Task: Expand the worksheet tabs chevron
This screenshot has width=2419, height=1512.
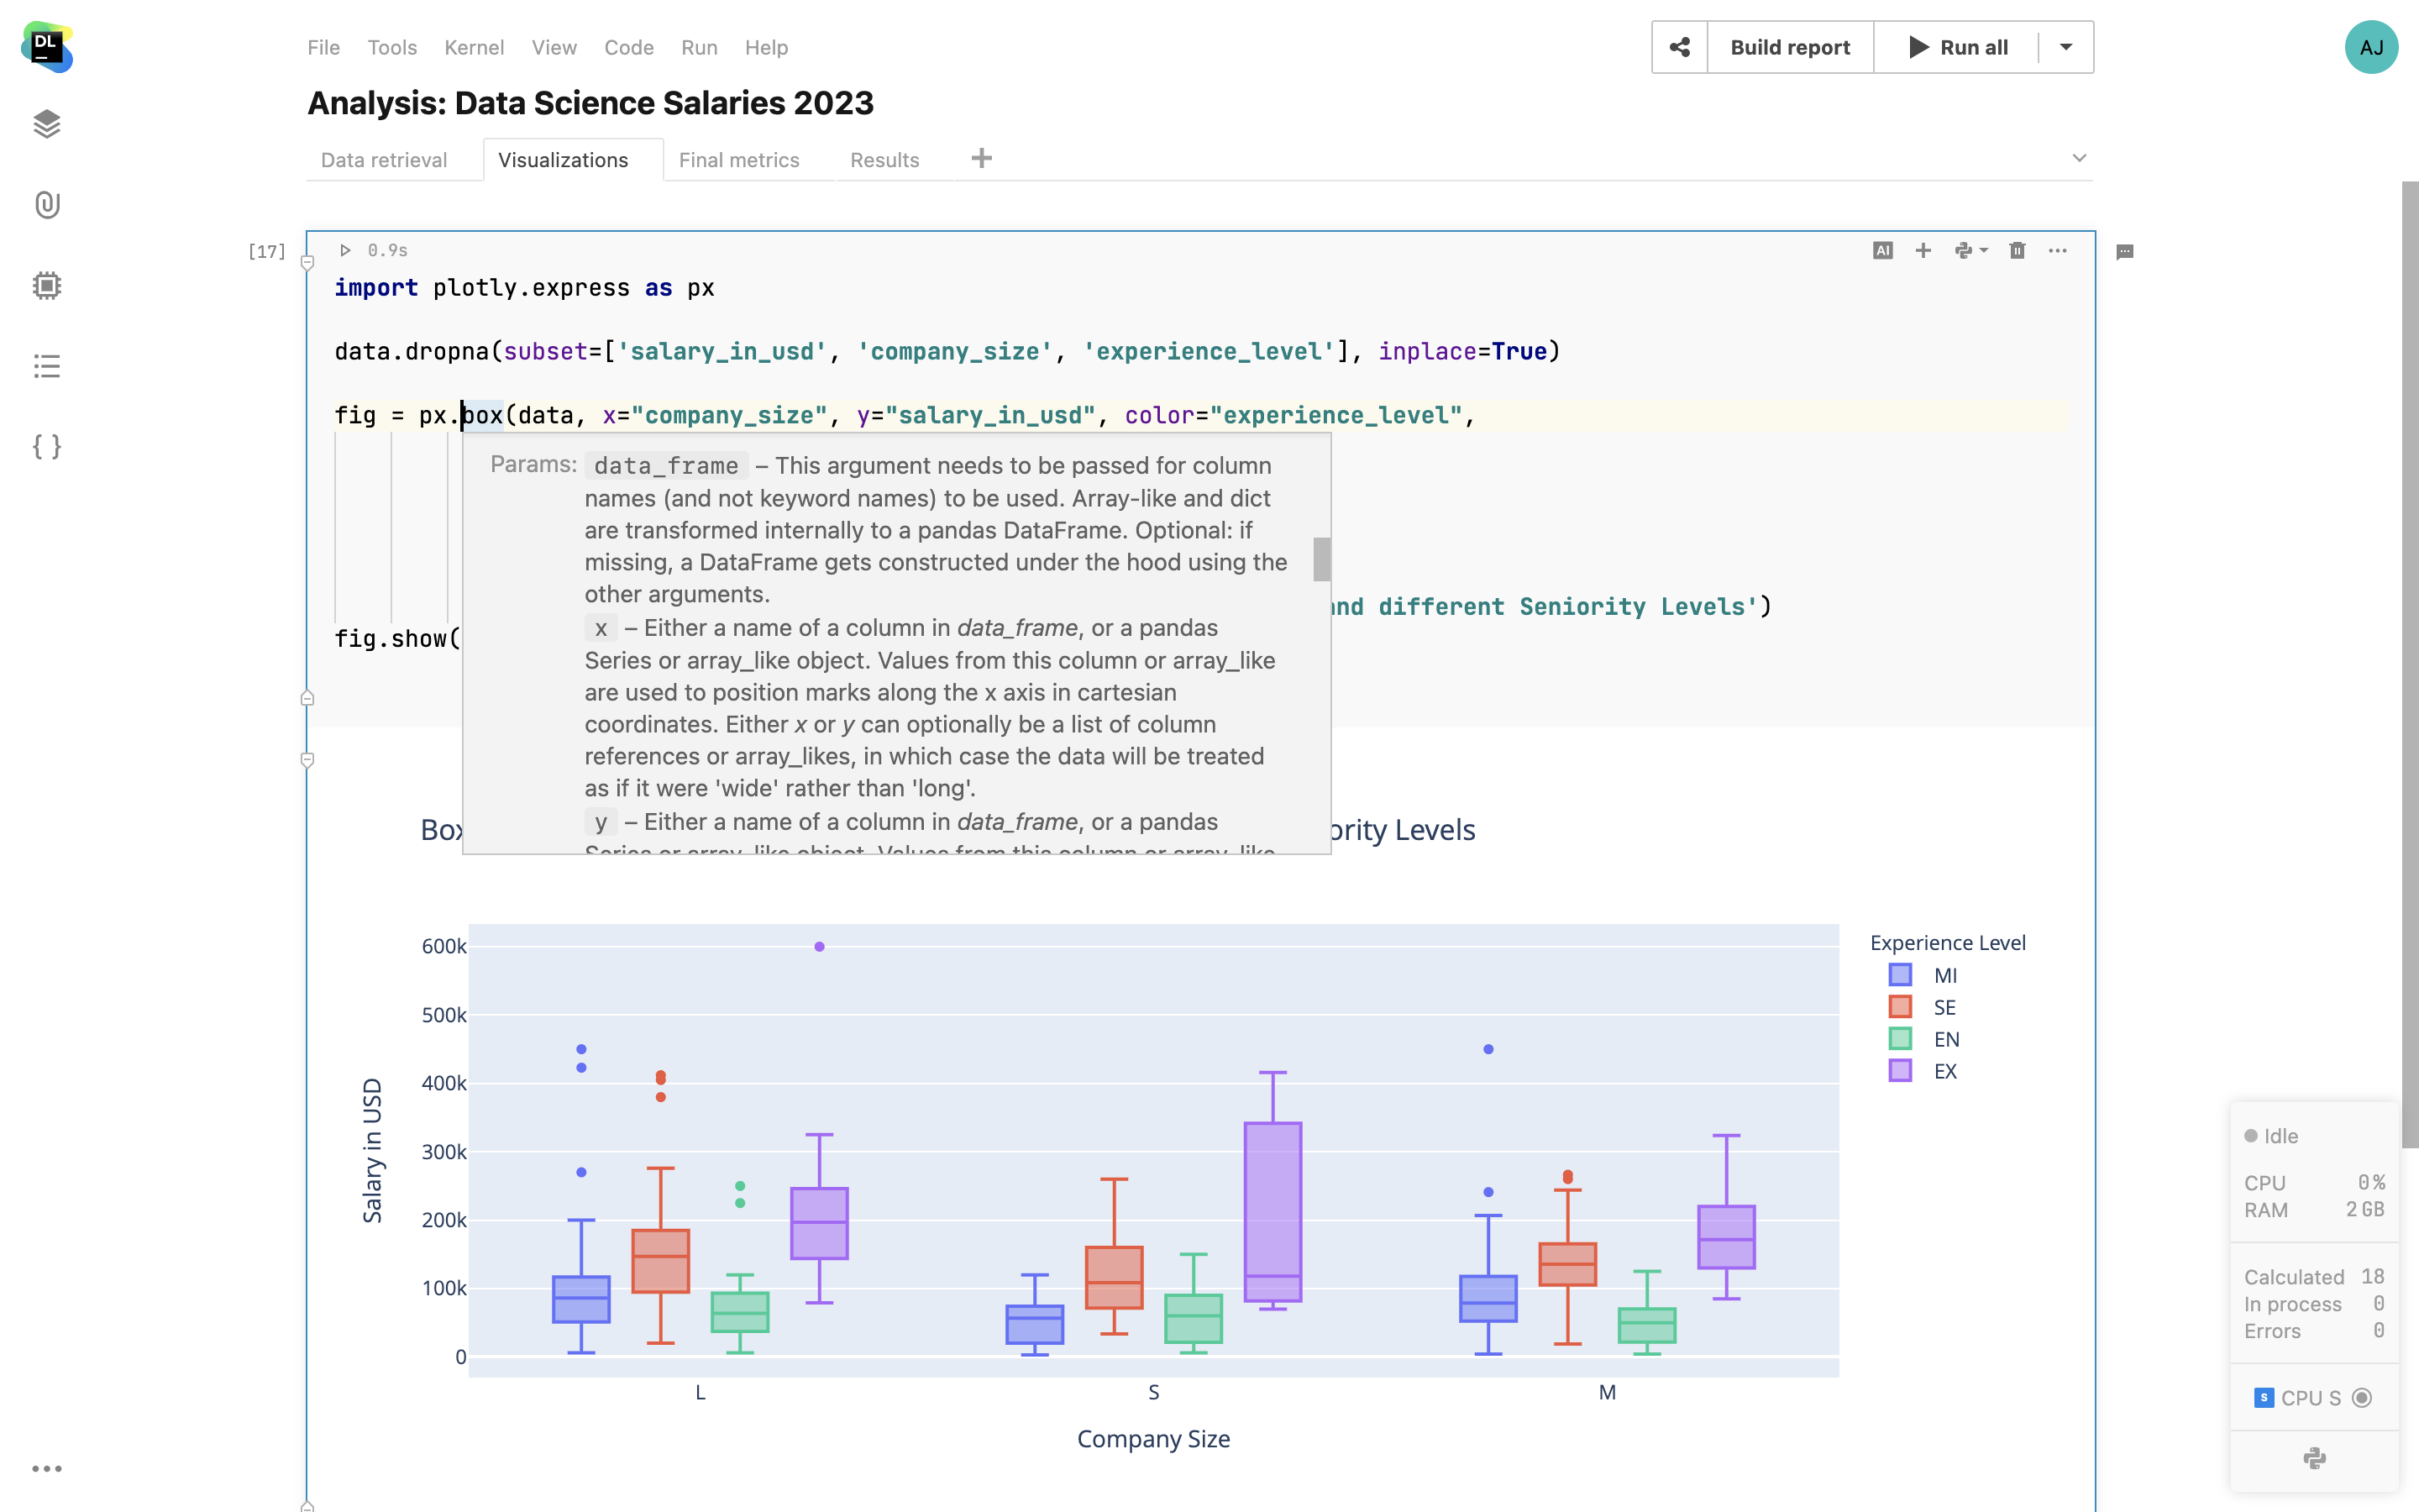Action: [2079, 158]
